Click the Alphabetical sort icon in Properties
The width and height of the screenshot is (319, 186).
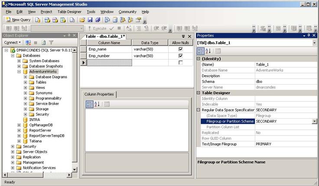(208, 51)
